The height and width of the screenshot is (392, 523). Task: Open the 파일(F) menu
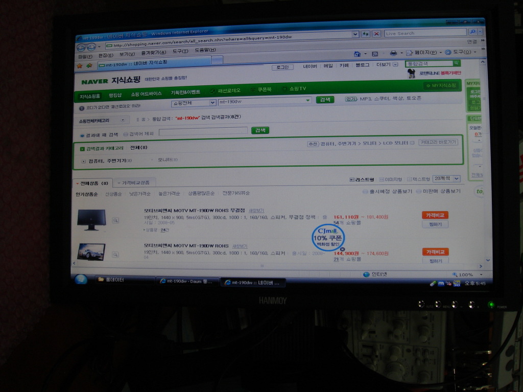point(85,57)
